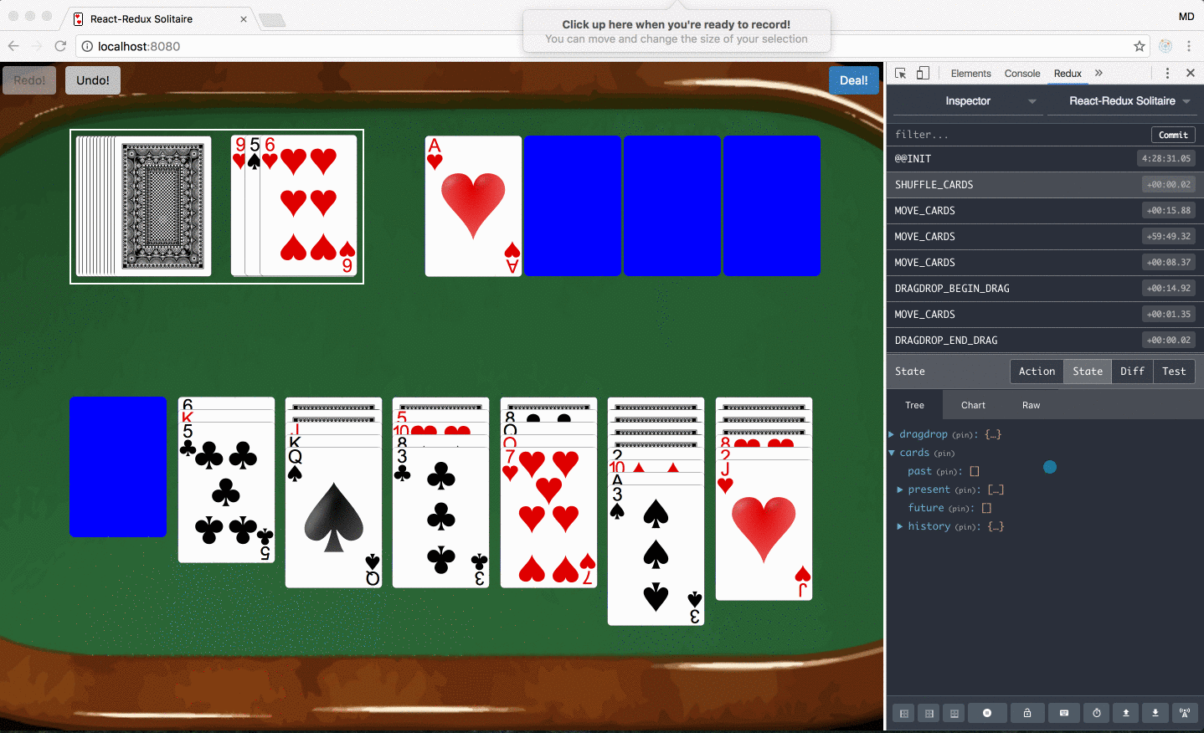
Task: Click the browser reload icon
Action: (x=59, y=46)
